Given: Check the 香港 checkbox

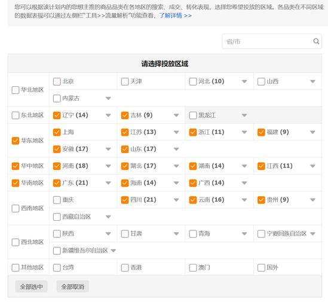Looking at the screenshot, I should coord(125,267).
